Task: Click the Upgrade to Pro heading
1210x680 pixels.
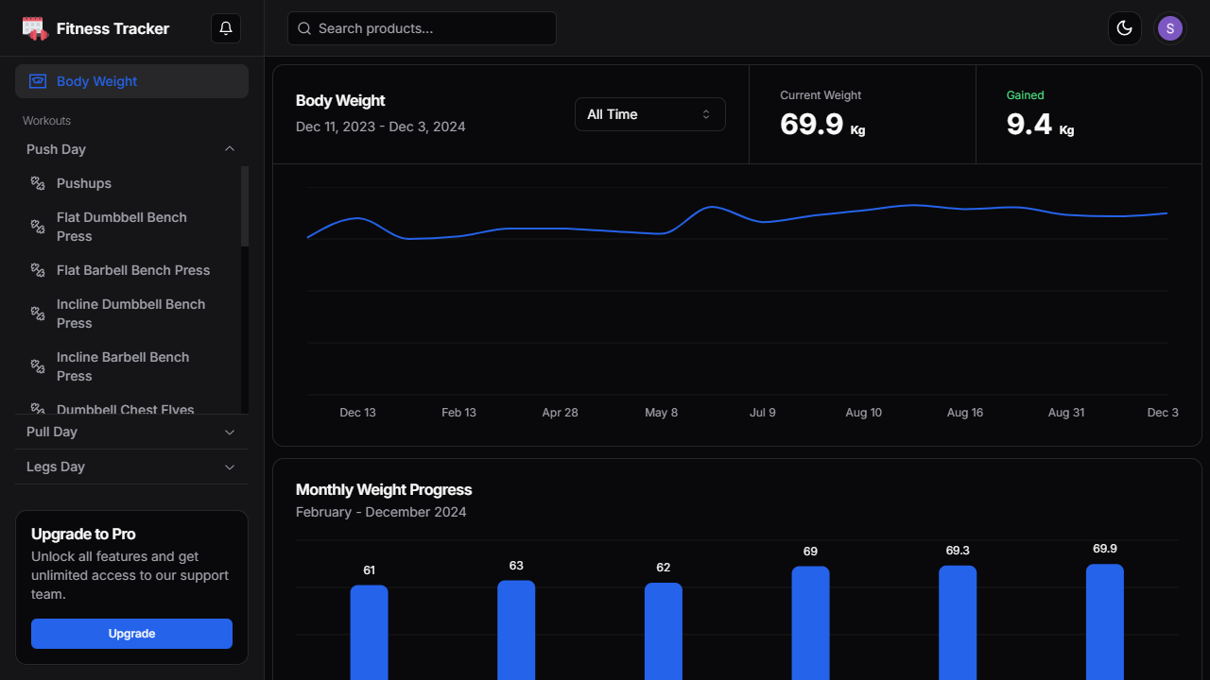Action: click(83, 534)
